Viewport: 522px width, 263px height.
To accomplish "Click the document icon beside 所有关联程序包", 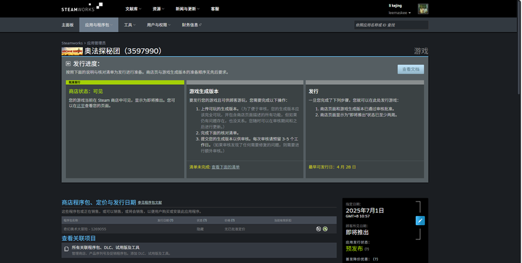I will [67, 249].
